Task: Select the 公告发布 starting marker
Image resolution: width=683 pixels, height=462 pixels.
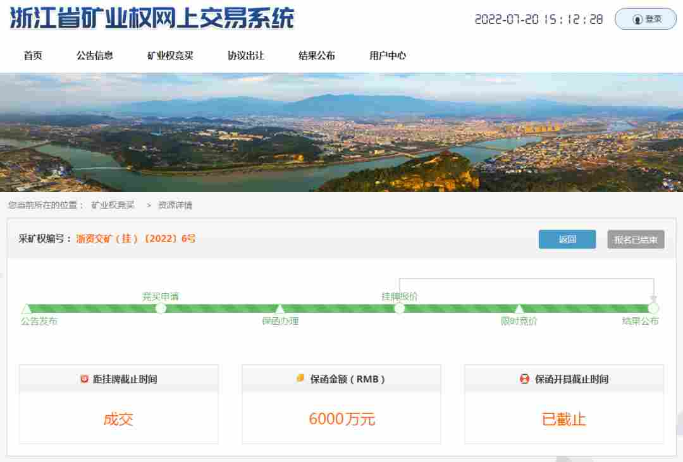Action: [x=27, y=308]
